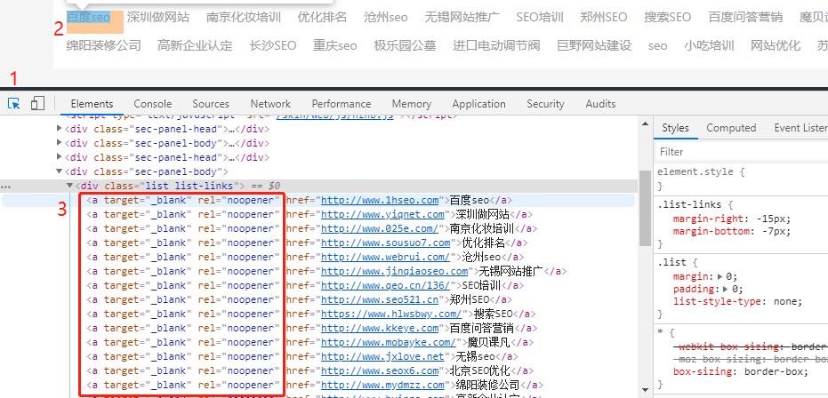Screen dimensions: 828x398
Task: Open the Elements tab
Action: (x=92, y=104)
